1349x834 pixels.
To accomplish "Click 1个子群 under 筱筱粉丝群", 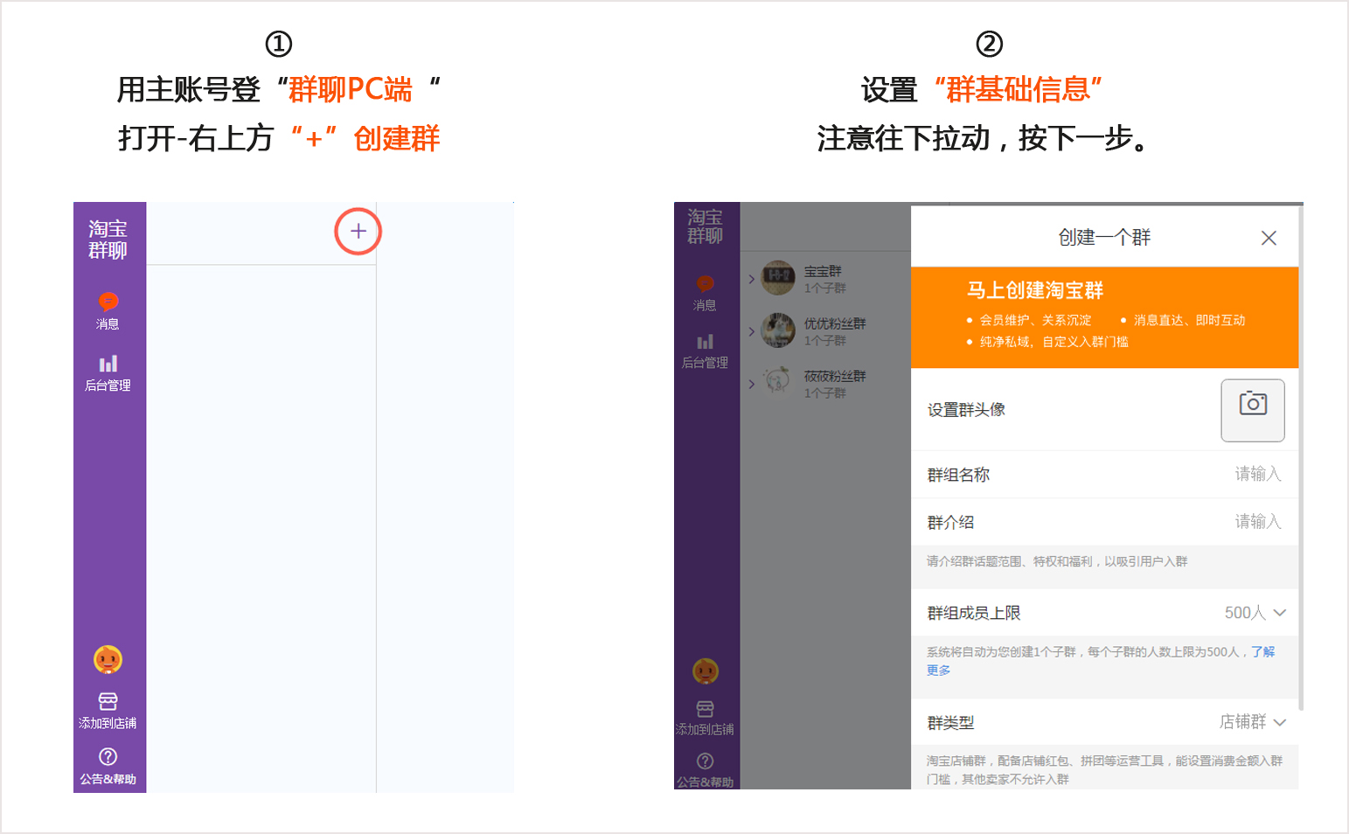I will [825, 393].
